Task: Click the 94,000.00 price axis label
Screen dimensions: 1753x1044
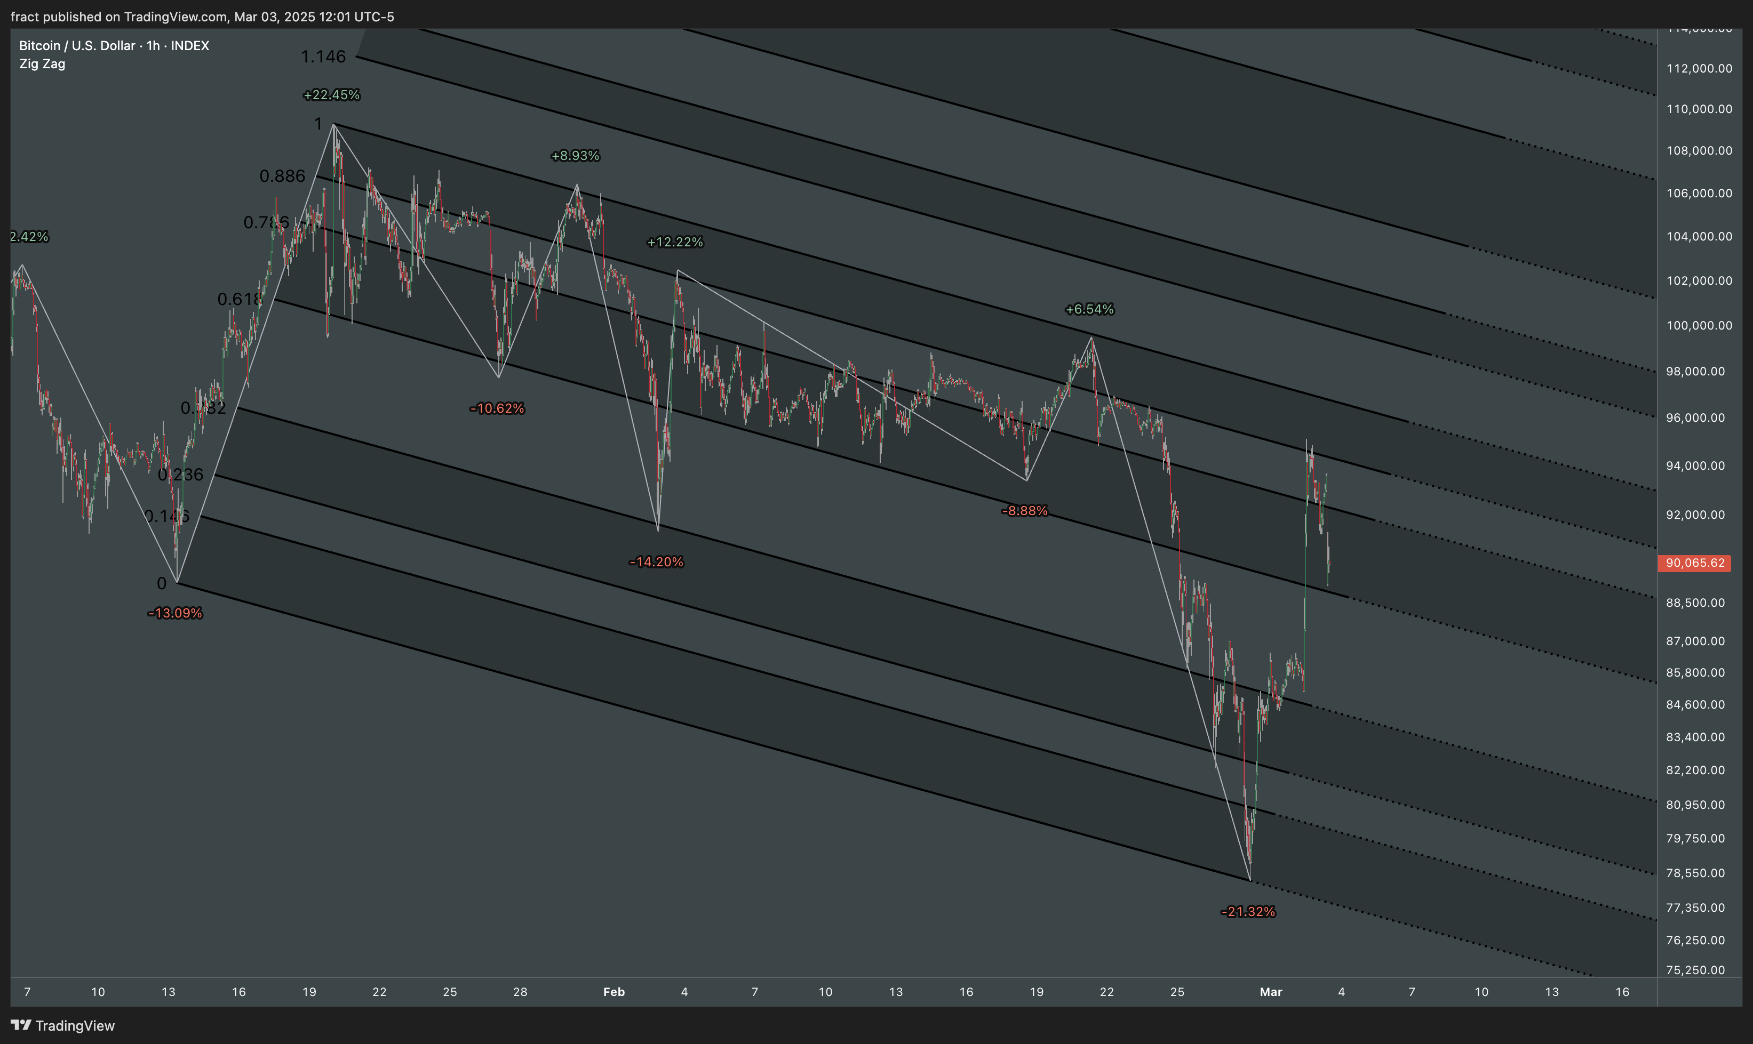Action: point(1696,465)
